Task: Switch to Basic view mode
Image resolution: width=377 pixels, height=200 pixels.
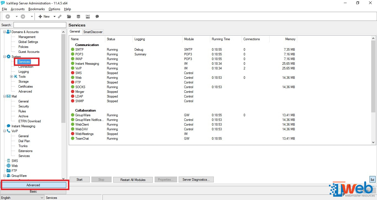Action: [33, 191]
